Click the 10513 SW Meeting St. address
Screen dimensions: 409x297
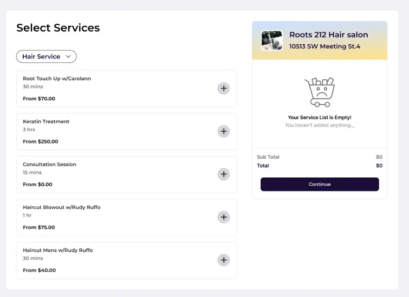coord(324,47)
